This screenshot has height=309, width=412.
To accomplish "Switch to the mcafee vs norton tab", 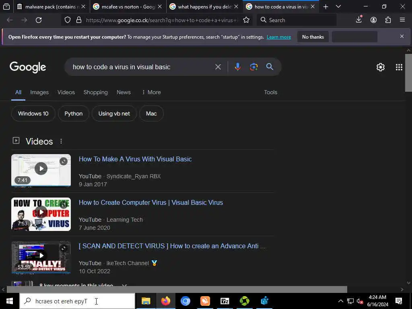I will coord(128,6).
